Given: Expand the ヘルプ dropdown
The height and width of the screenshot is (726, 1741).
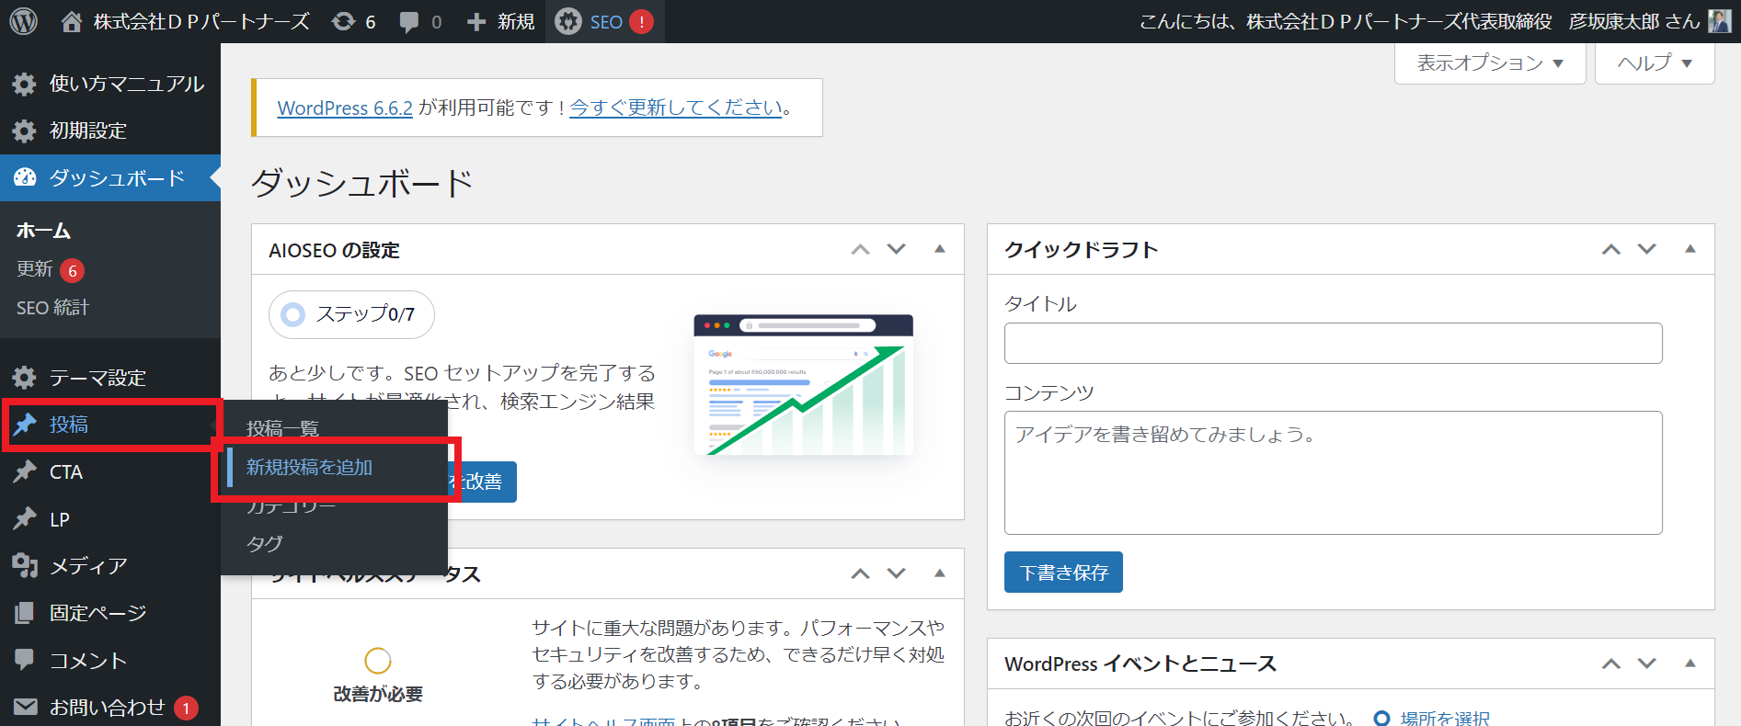Looking at the screenshot, I should coord(1655,62).
